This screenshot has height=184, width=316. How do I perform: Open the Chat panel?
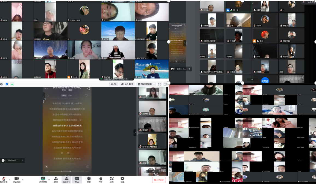point(77,179)
